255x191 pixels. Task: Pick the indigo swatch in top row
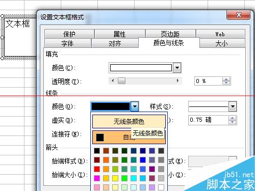click(152, 151)
